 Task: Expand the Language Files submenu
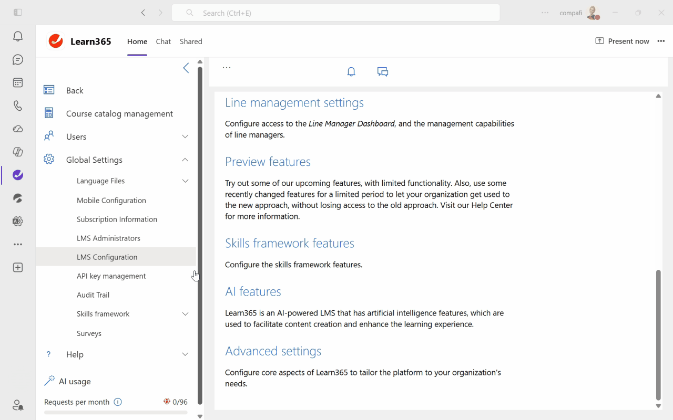point(185,181)
